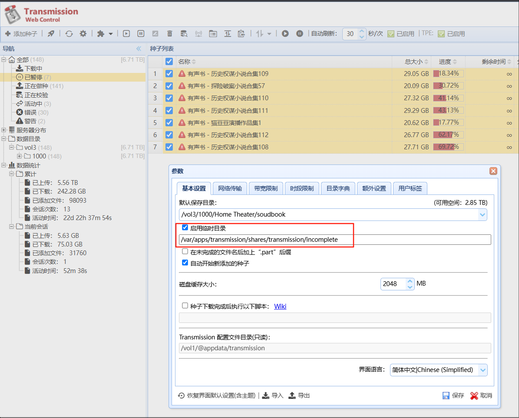Click progress bar of 历史权谋小说合集111 (43.13%)

449,110
